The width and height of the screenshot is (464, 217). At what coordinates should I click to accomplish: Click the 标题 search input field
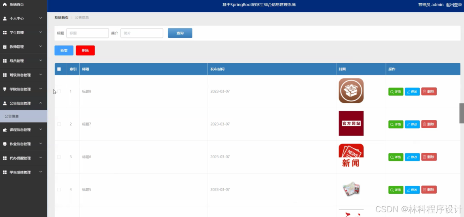tap(87, 33)
